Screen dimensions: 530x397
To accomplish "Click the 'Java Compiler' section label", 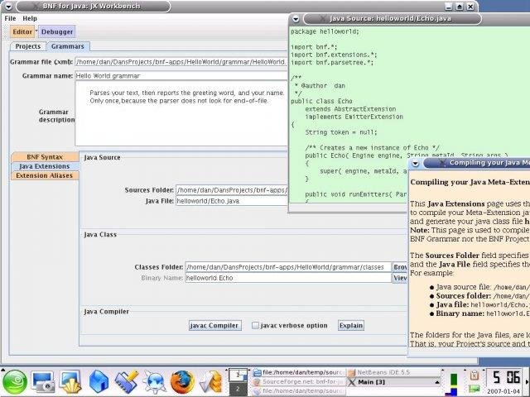I will click(107, 312).
